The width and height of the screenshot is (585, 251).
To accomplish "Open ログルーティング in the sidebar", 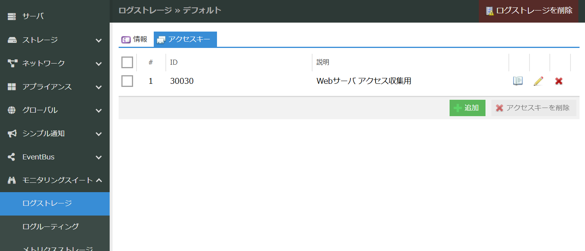I will pos(55,227).
